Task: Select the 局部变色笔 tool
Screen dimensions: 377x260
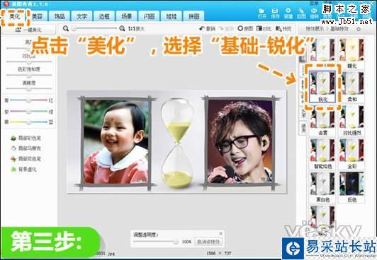Action: [26, 159]
